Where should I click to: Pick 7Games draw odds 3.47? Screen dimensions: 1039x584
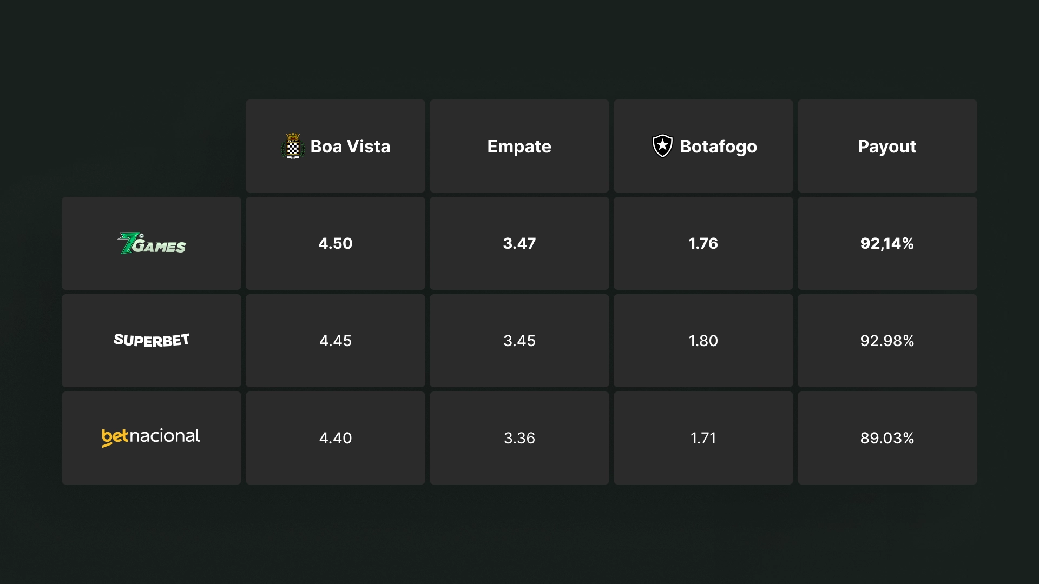coord(519,243)
